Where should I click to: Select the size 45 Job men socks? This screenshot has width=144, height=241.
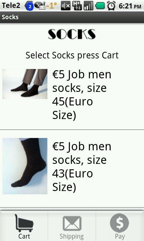(x=72, y=95)
